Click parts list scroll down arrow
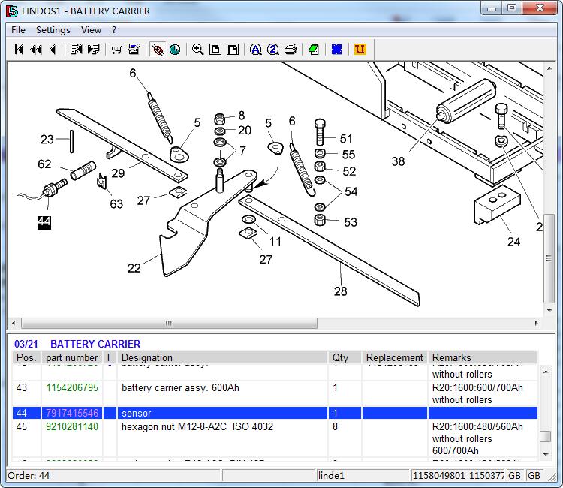This screenshot has width=563, height=488. (546, 455)
